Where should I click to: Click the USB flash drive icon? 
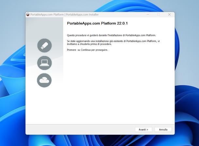44,46
